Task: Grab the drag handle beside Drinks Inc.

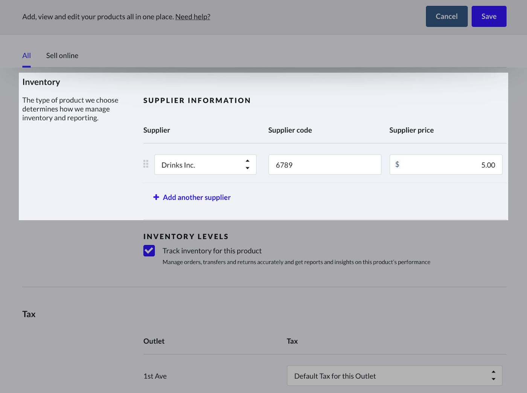Action: (146, 164)
